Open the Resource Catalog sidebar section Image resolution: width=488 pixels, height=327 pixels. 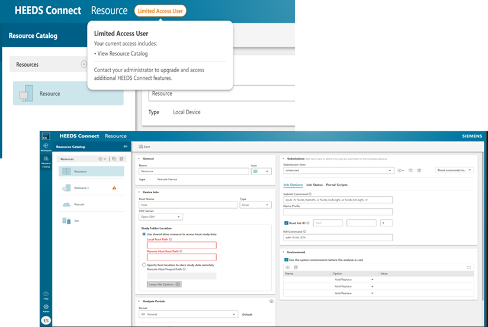46,162
